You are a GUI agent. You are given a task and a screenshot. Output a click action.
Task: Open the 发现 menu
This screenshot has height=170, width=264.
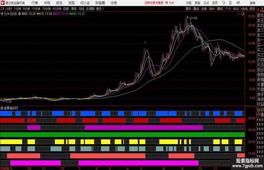point(71,3)
